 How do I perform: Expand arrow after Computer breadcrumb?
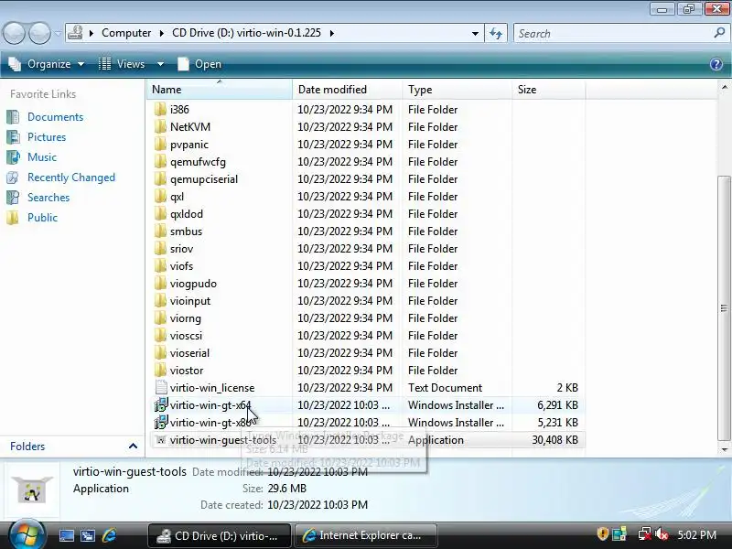click(162, 33)
